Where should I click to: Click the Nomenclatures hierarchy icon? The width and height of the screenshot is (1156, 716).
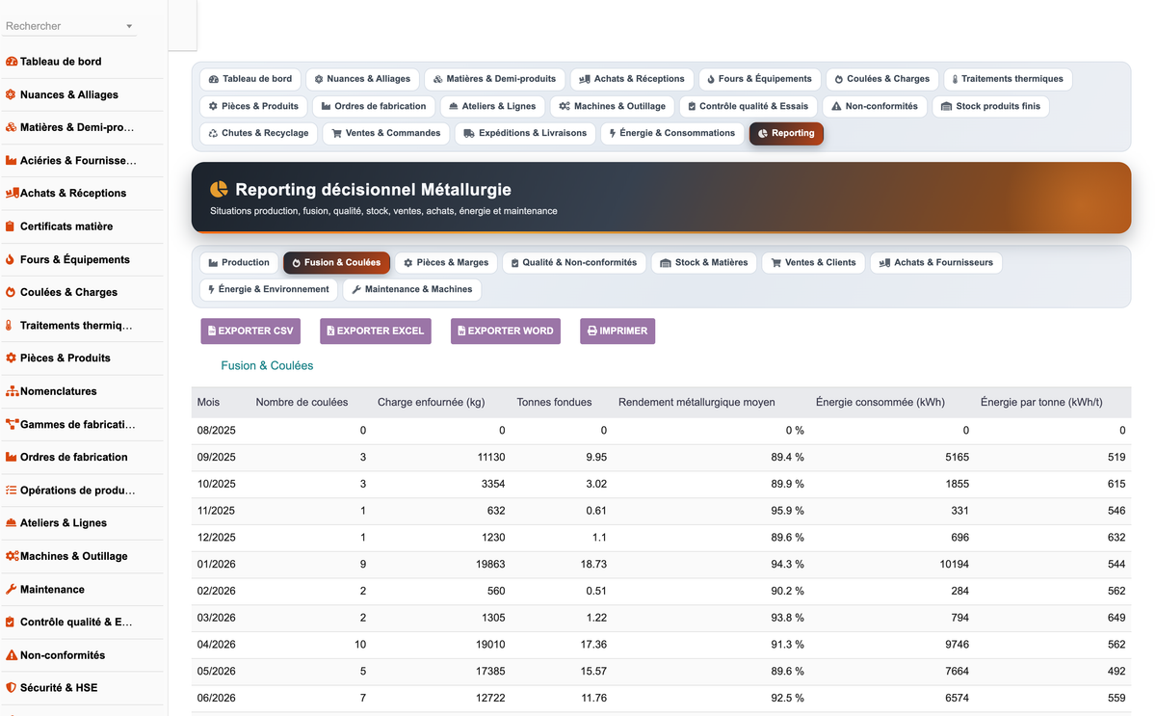(x=12, y=391)
